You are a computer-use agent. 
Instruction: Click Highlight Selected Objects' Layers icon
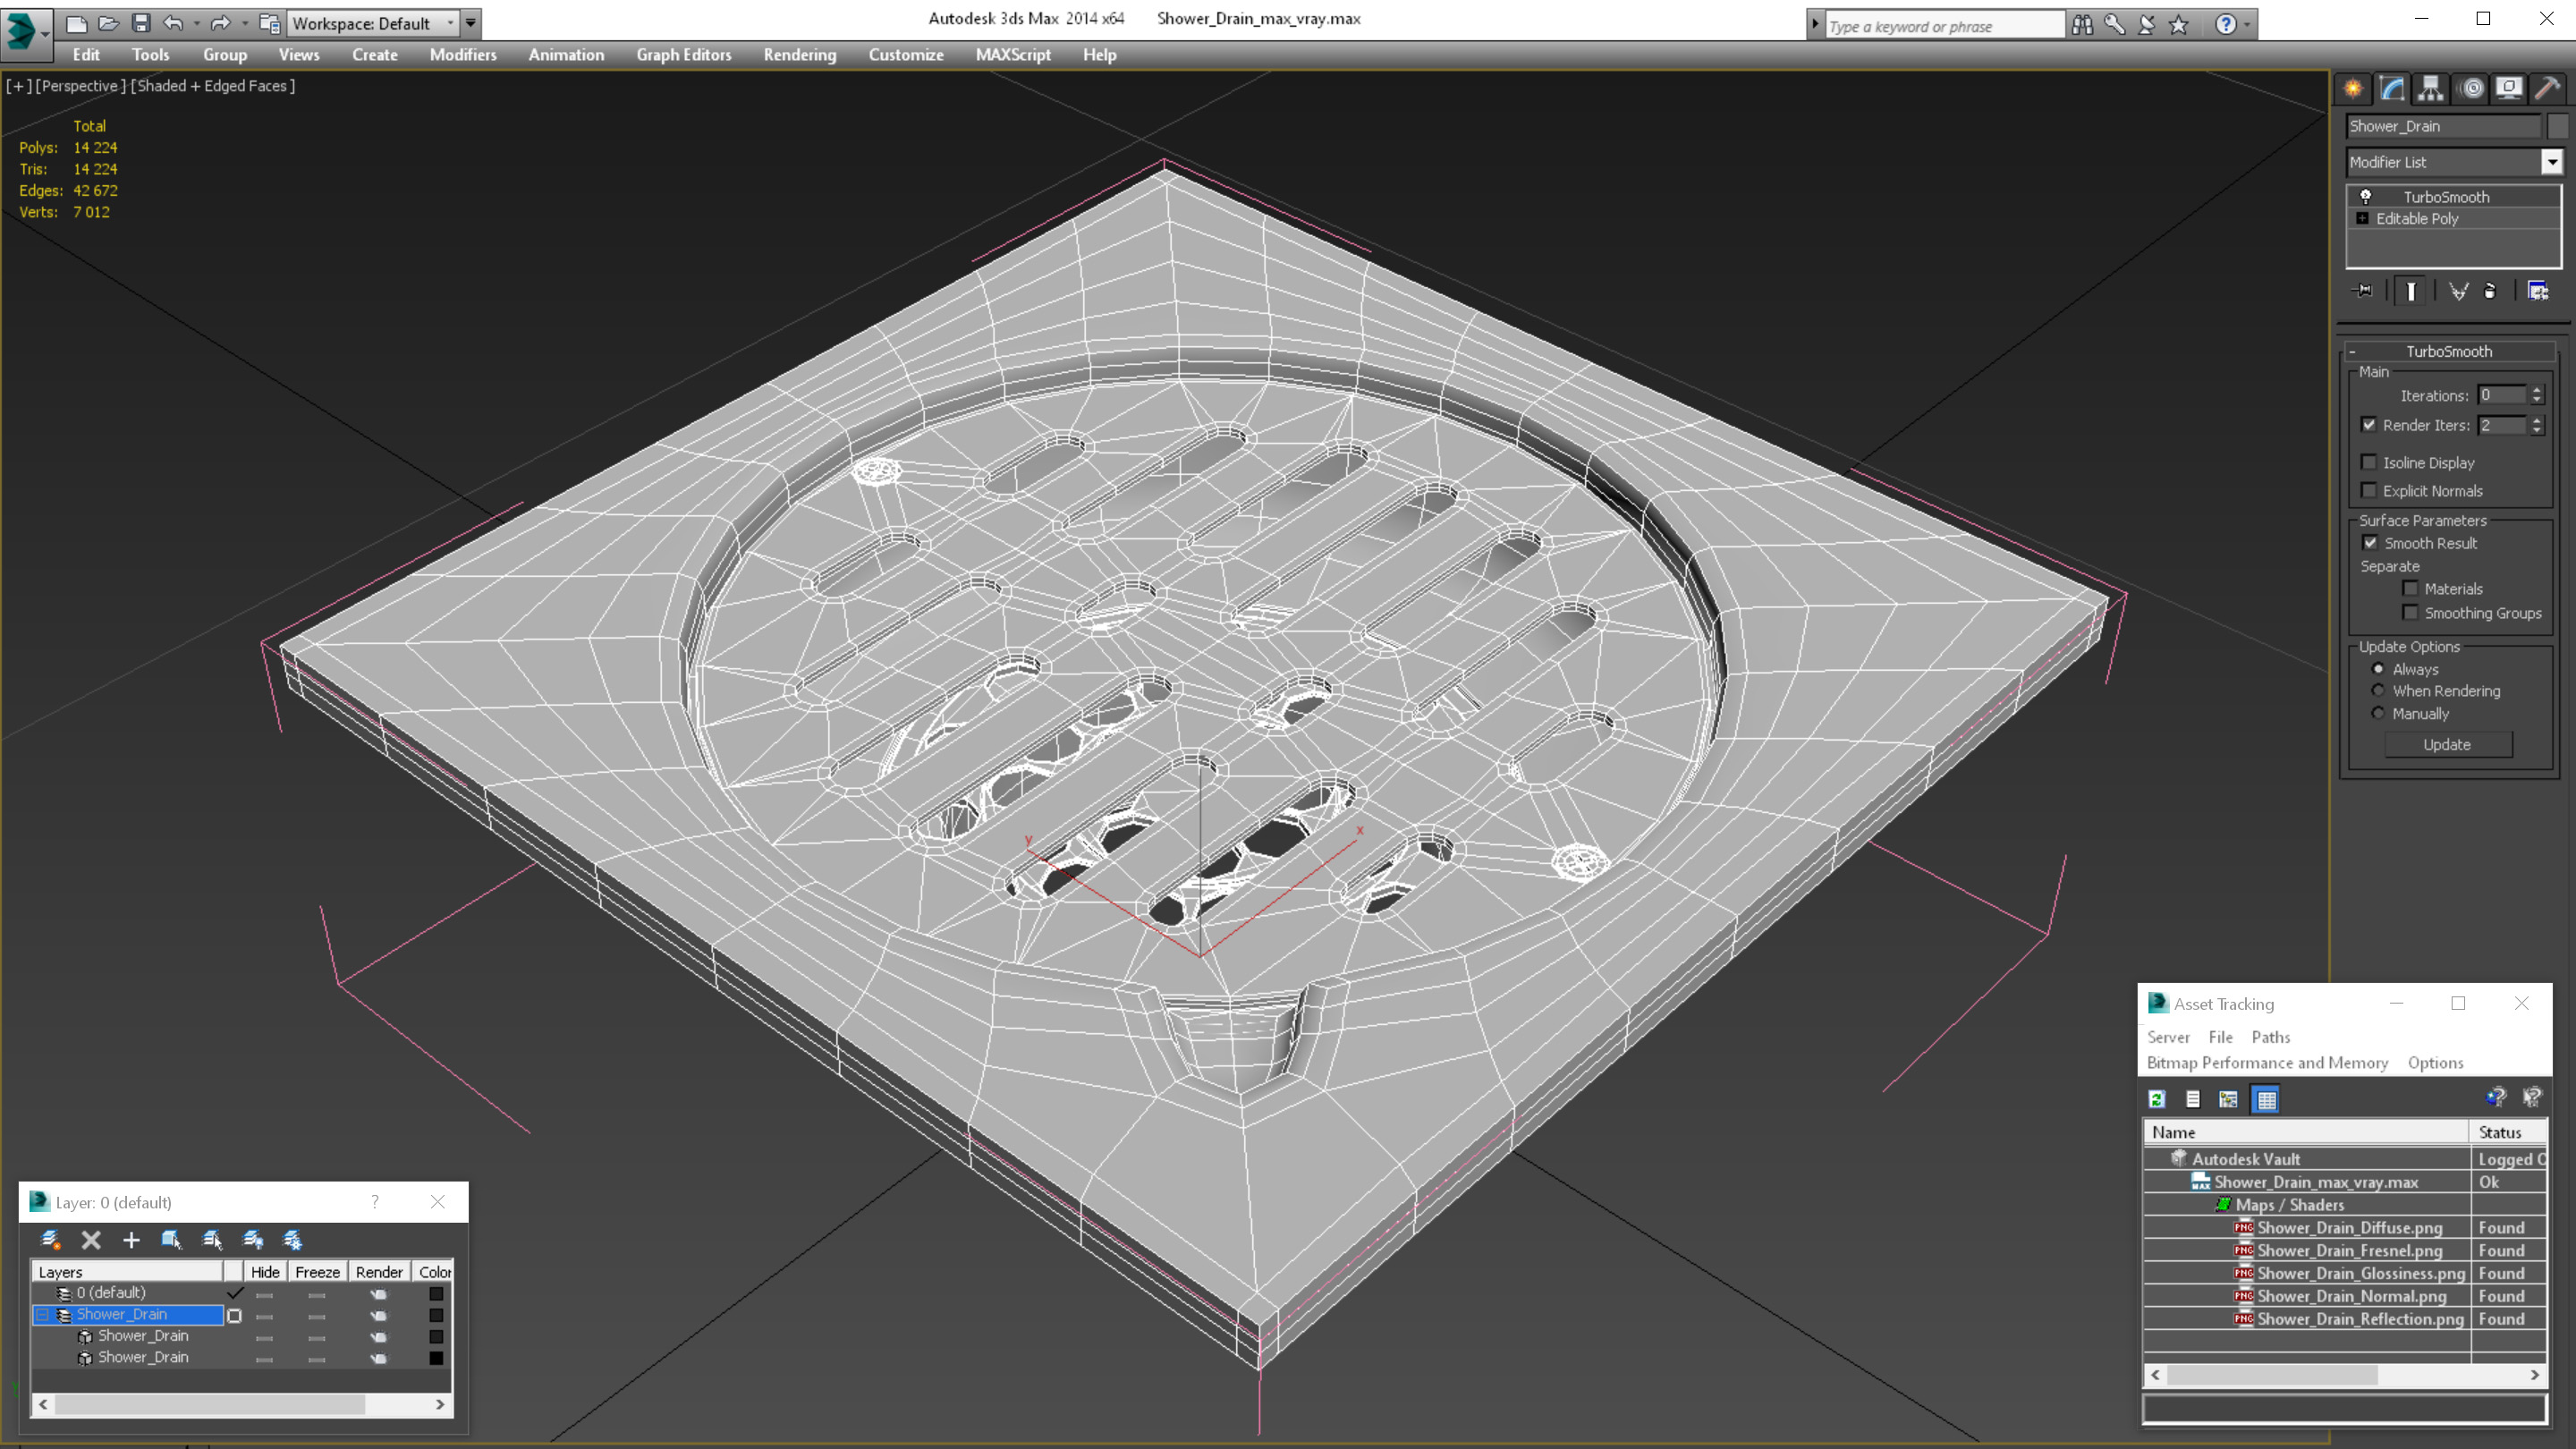pyautogui.click(x=212, y=1240)
